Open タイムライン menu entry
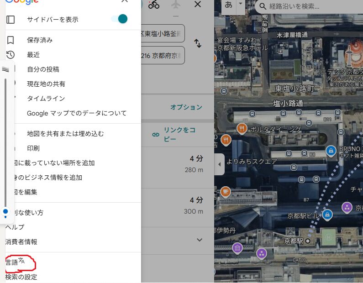Screen dimensions: 363x283 tap(46, 98)
